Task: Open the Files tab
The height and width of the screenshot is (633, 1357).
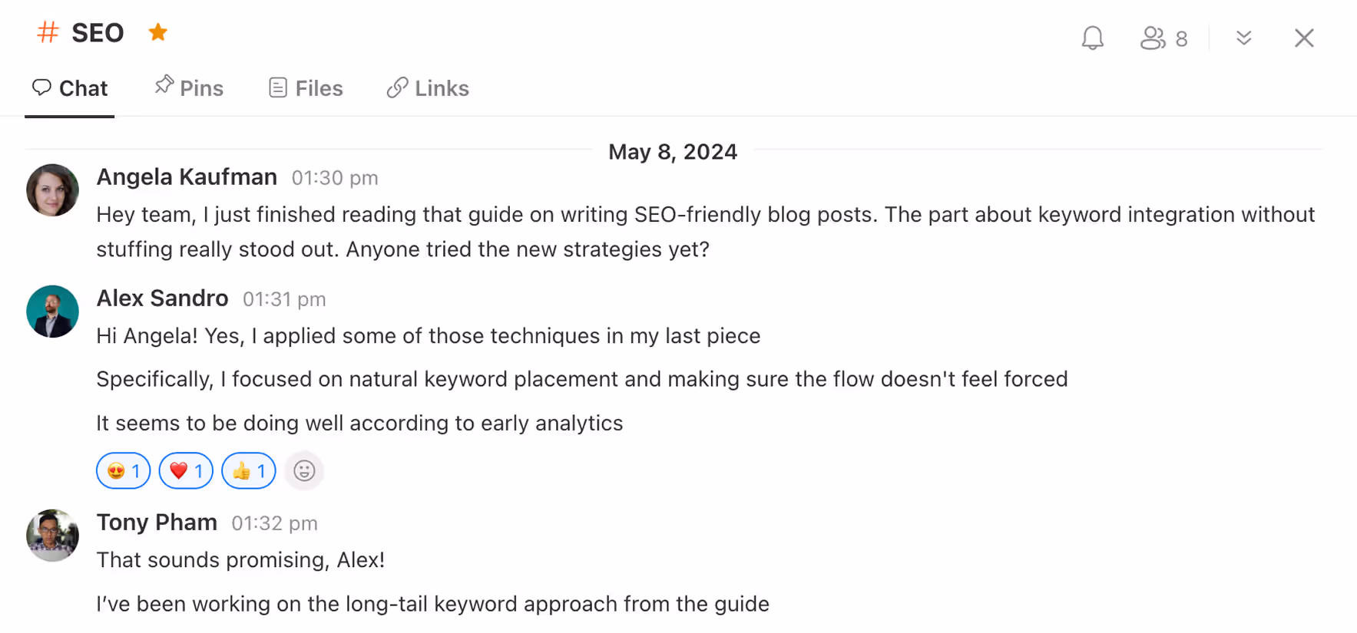Action: [x=306, y=88]
